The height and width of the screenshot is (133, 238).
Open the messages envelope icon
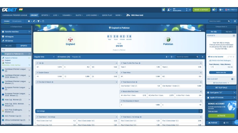214,10
